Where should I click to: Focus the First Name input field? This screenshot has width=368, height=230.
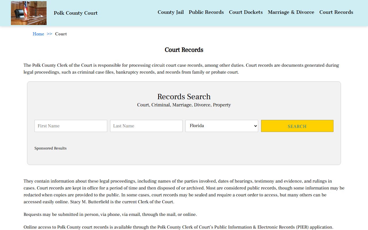tap(71, 126)
